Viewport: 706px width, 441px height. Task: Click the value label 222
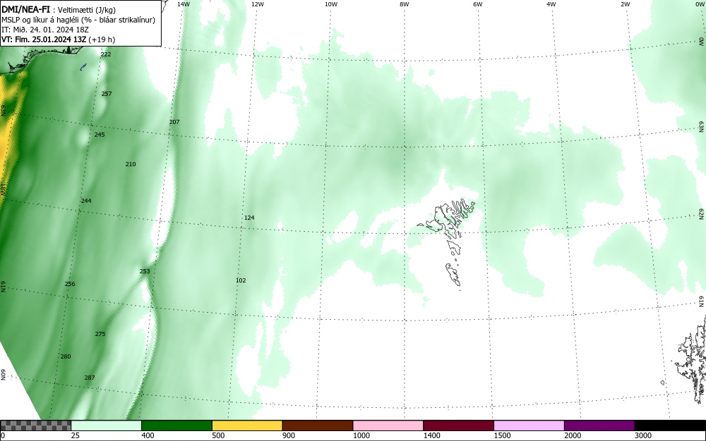tap(106, 54)
